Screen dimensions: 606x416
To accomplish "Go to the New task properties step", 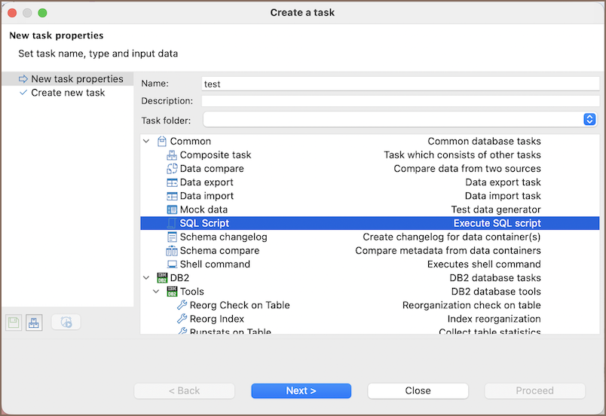I will coord(77,79).
